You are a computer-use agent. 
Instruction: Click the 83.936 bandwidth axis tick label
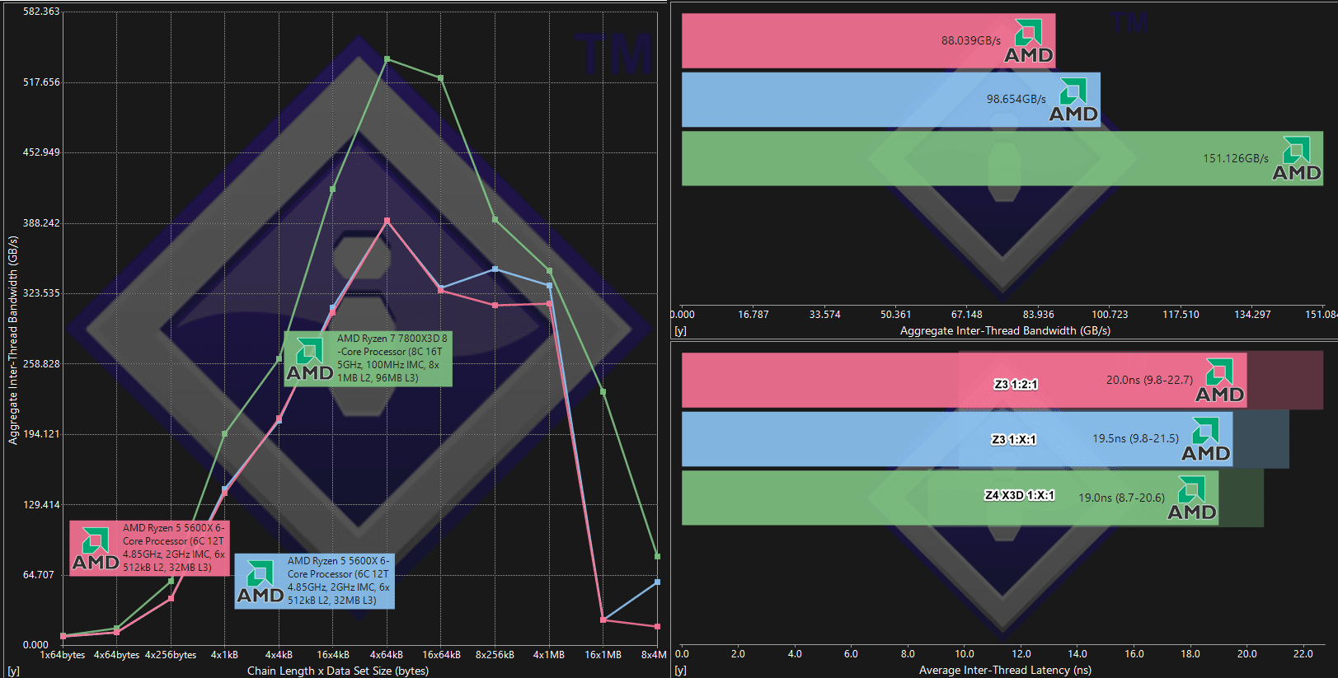click(x=1038, y=315)
